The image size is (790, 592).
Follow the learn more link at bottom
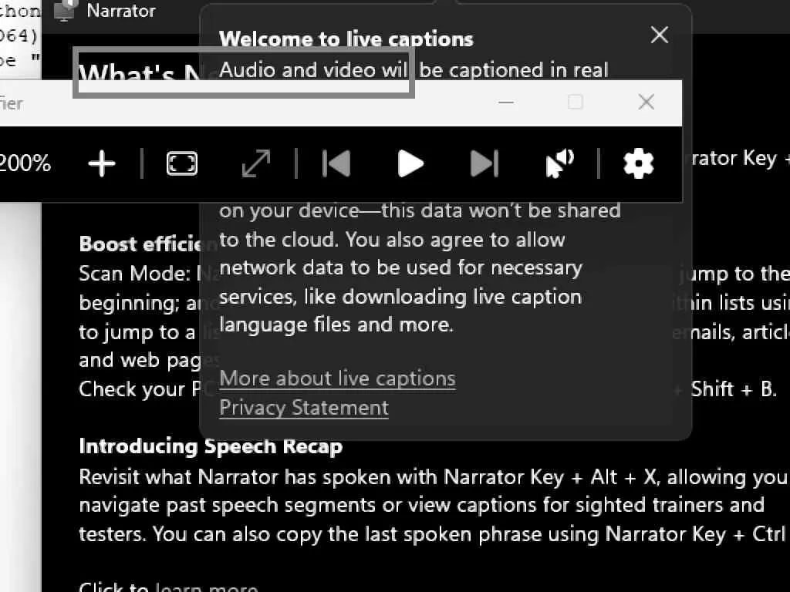pyautogui.click(x=206, y=587)
